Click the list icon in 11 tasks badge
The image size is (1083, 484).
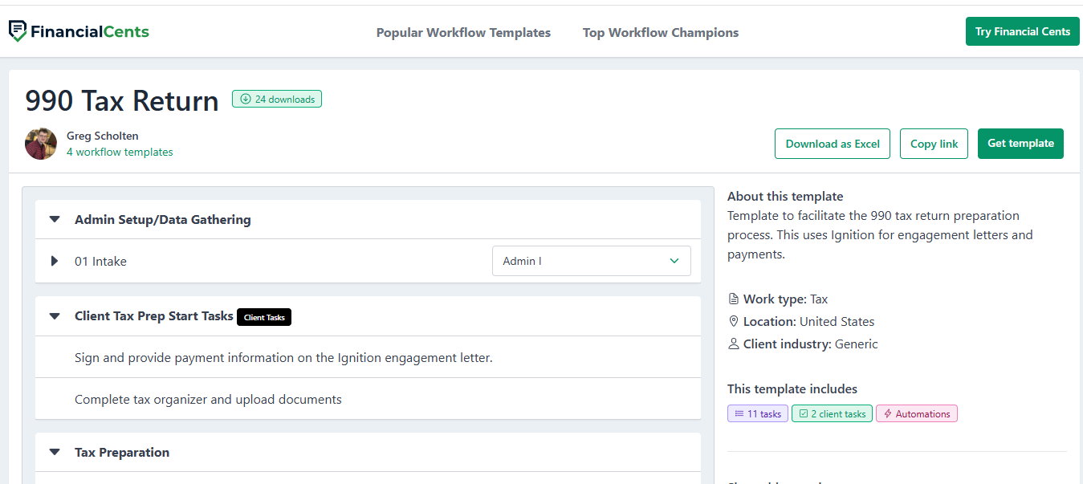[x=739, y=414]
